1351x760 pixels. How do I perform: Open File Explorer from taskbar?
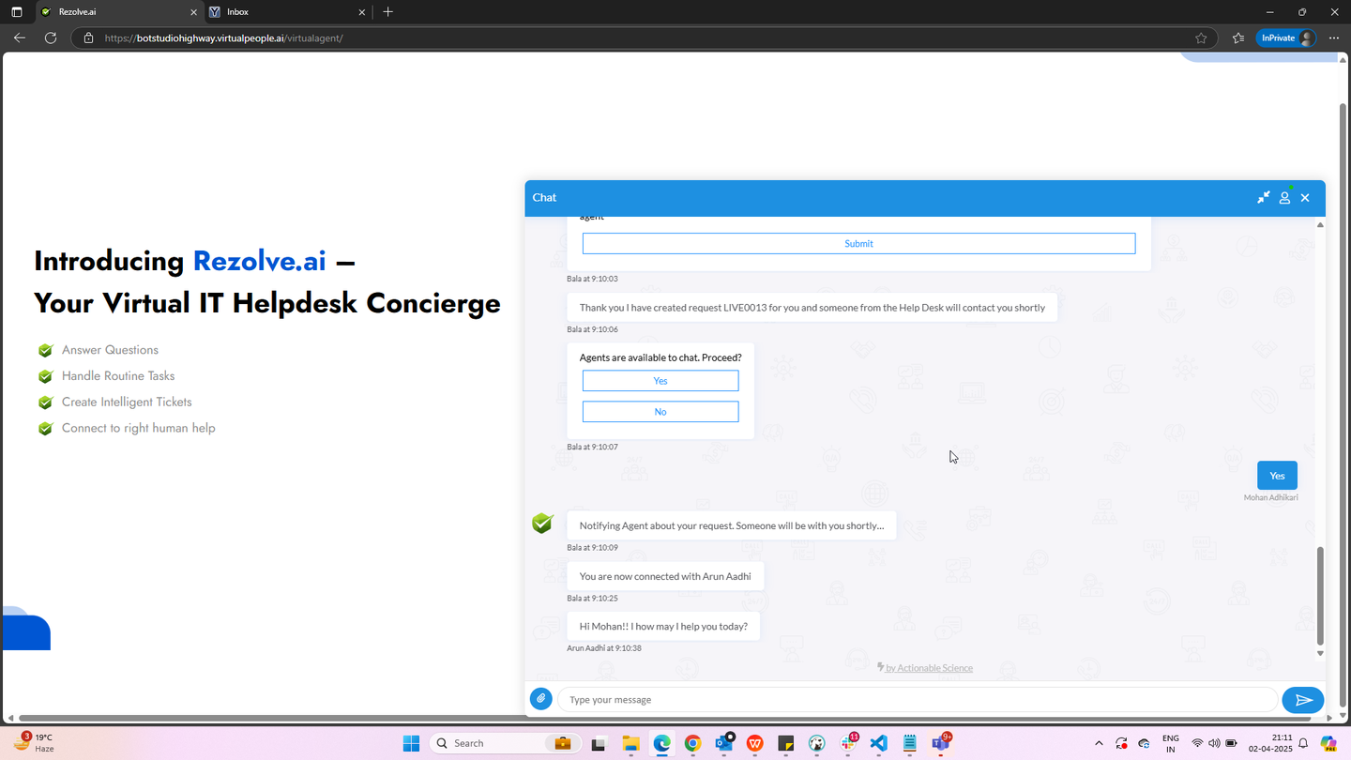pos(630,743)
